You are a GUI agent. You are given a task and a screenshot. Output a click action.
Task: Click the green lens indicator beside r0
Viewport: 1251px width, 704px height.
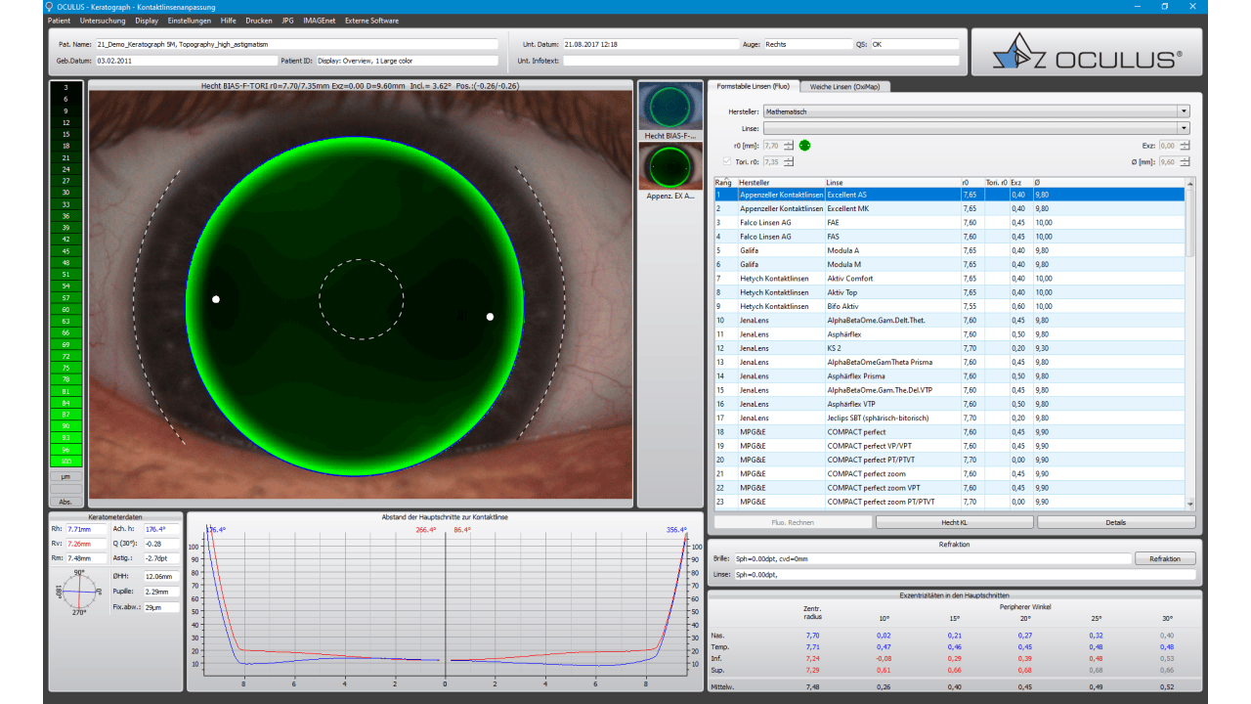(805, 146)
